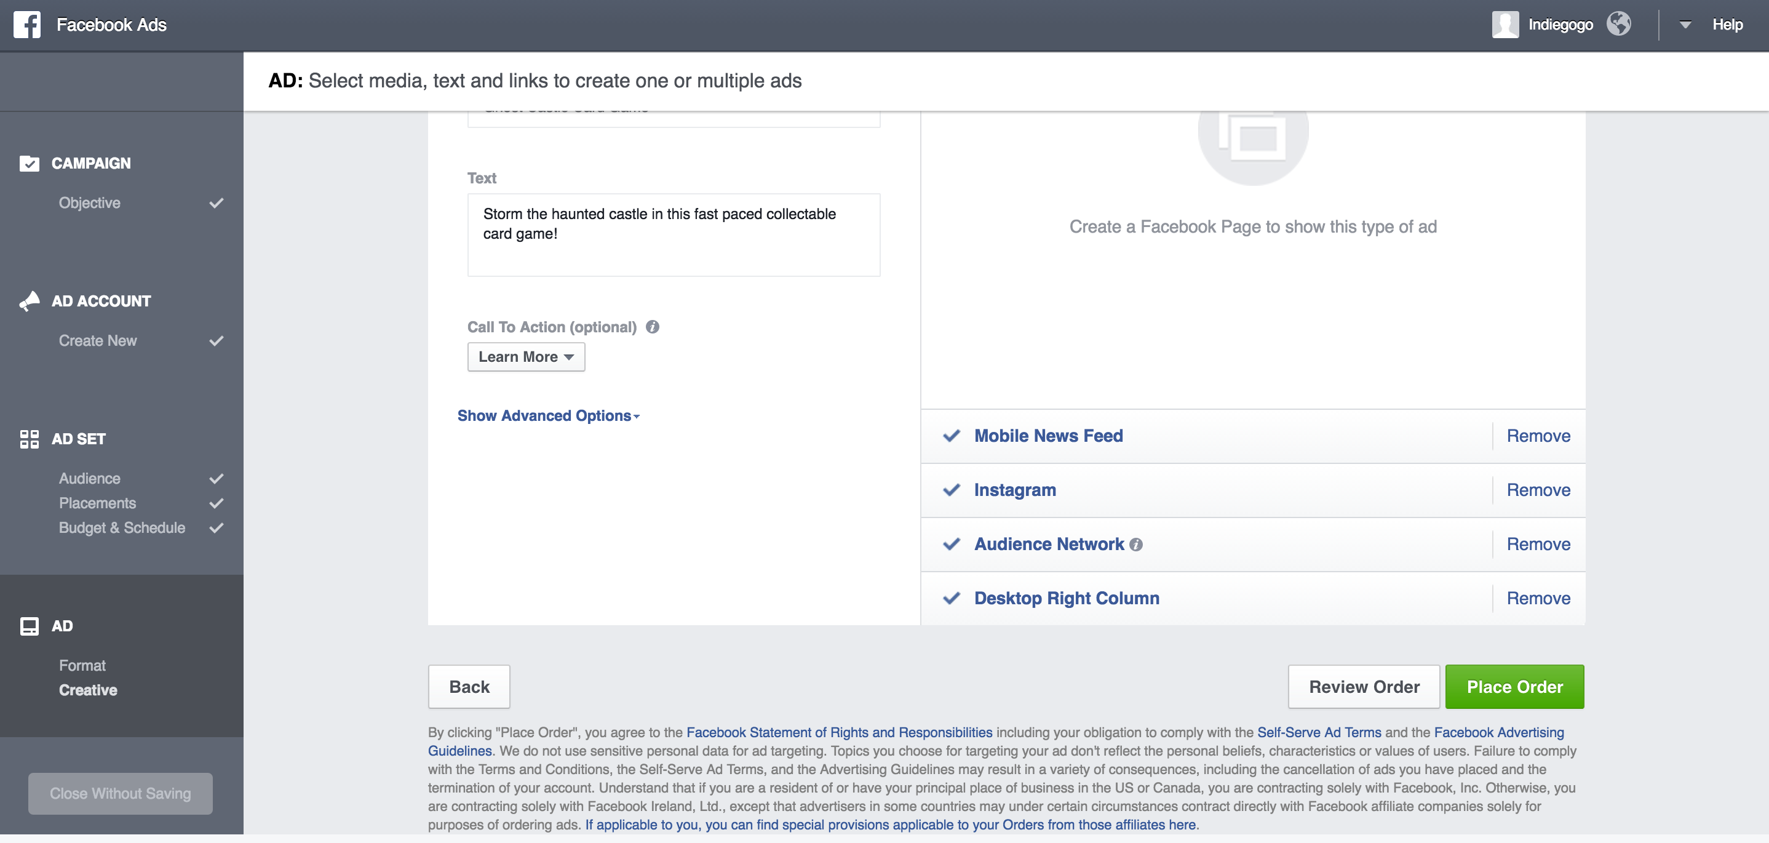The height and width of the screenshot is (843, 1769).
Task: Select the Desktop Right Column preview
Action: tap(1067, 599)
